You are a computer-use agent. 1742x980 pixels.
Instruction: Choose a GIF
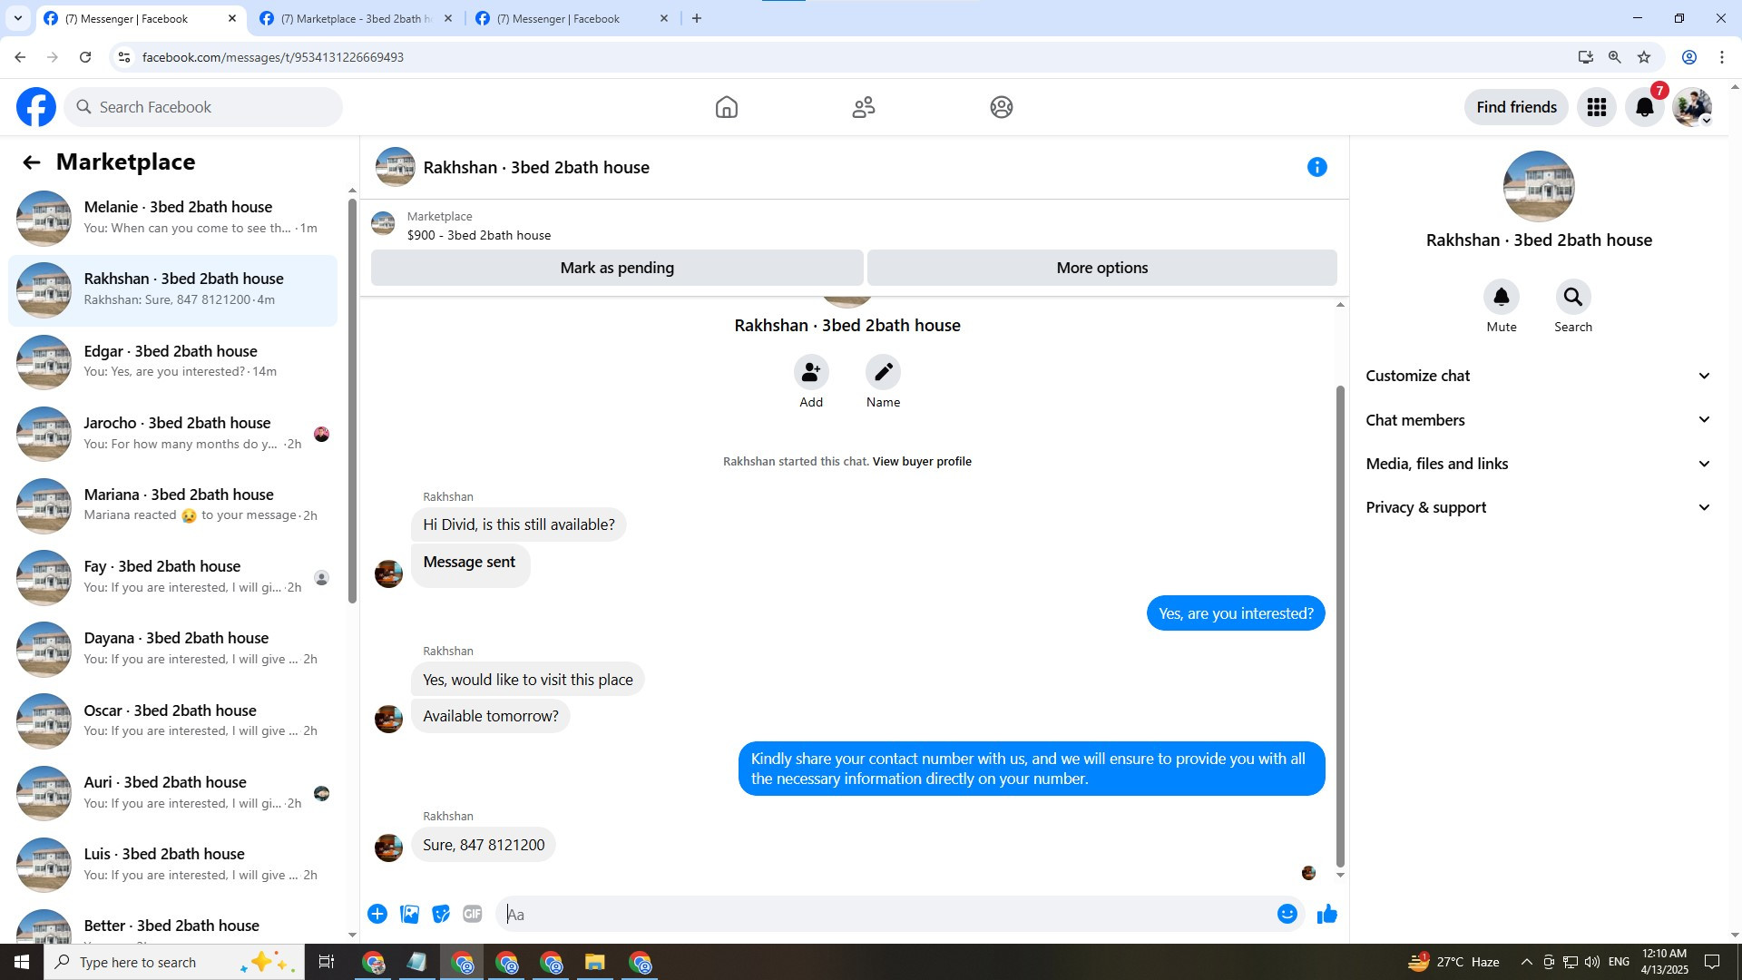point(473,915)
